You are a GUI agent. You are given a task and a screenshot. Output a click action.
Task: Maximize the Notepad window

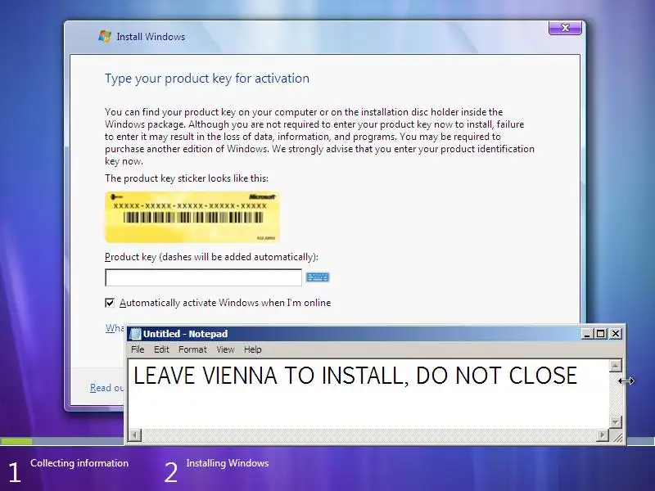click(601, 334)
